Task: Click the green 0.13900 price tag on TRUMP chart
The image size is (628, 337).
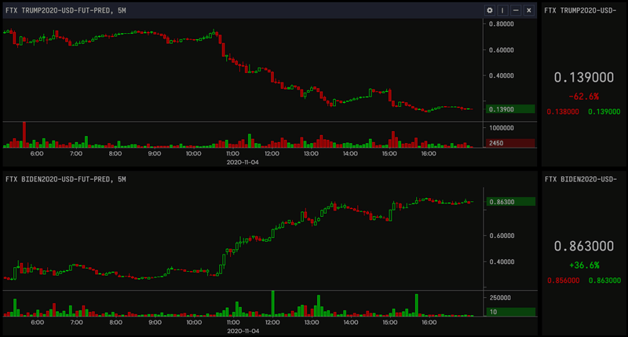Action: coord(510,109)
